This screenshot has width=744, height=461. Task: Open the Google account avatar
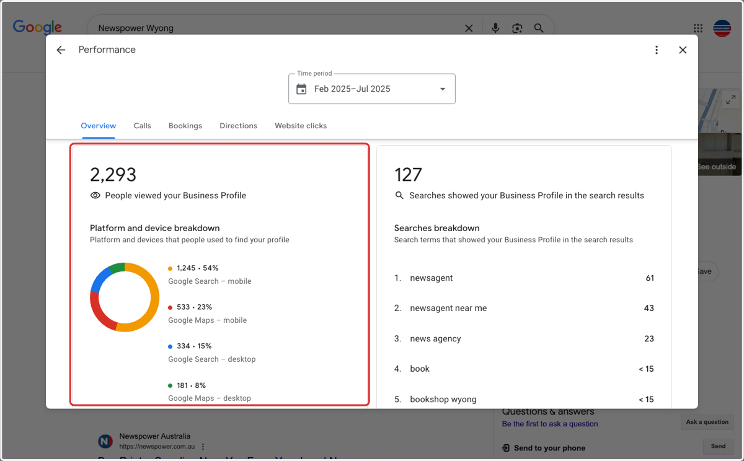click(722, 28)
